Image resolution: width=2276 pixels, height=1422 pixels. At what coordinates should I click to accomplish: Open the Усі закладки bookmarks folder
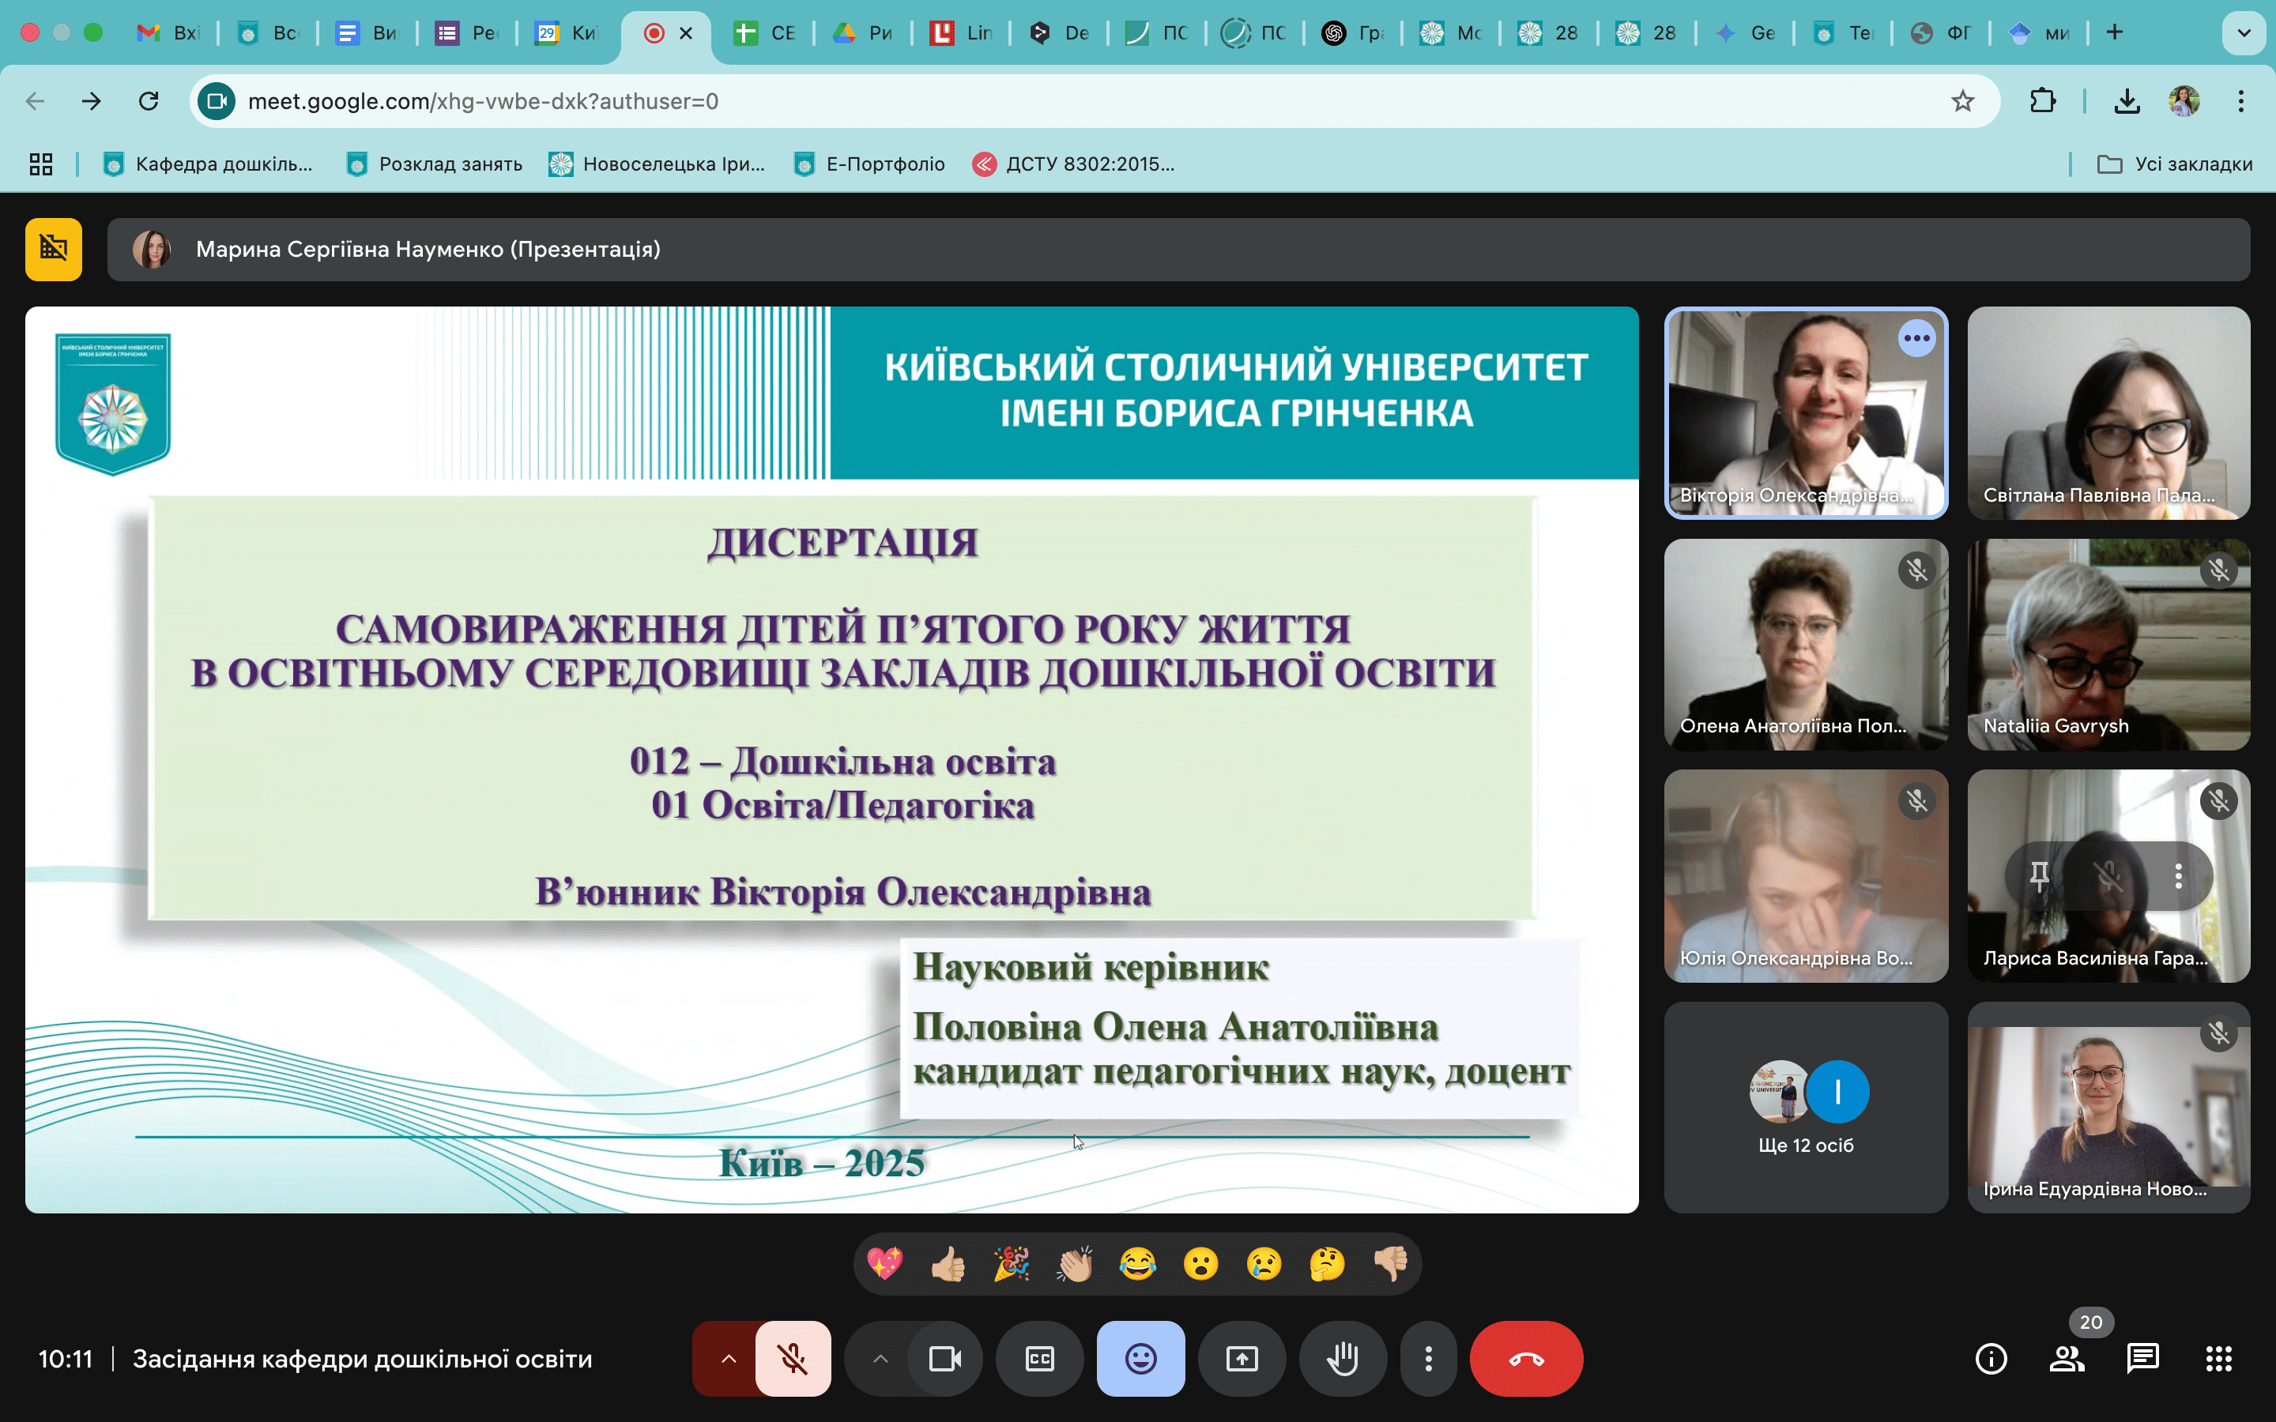[x=2173, y=163]
